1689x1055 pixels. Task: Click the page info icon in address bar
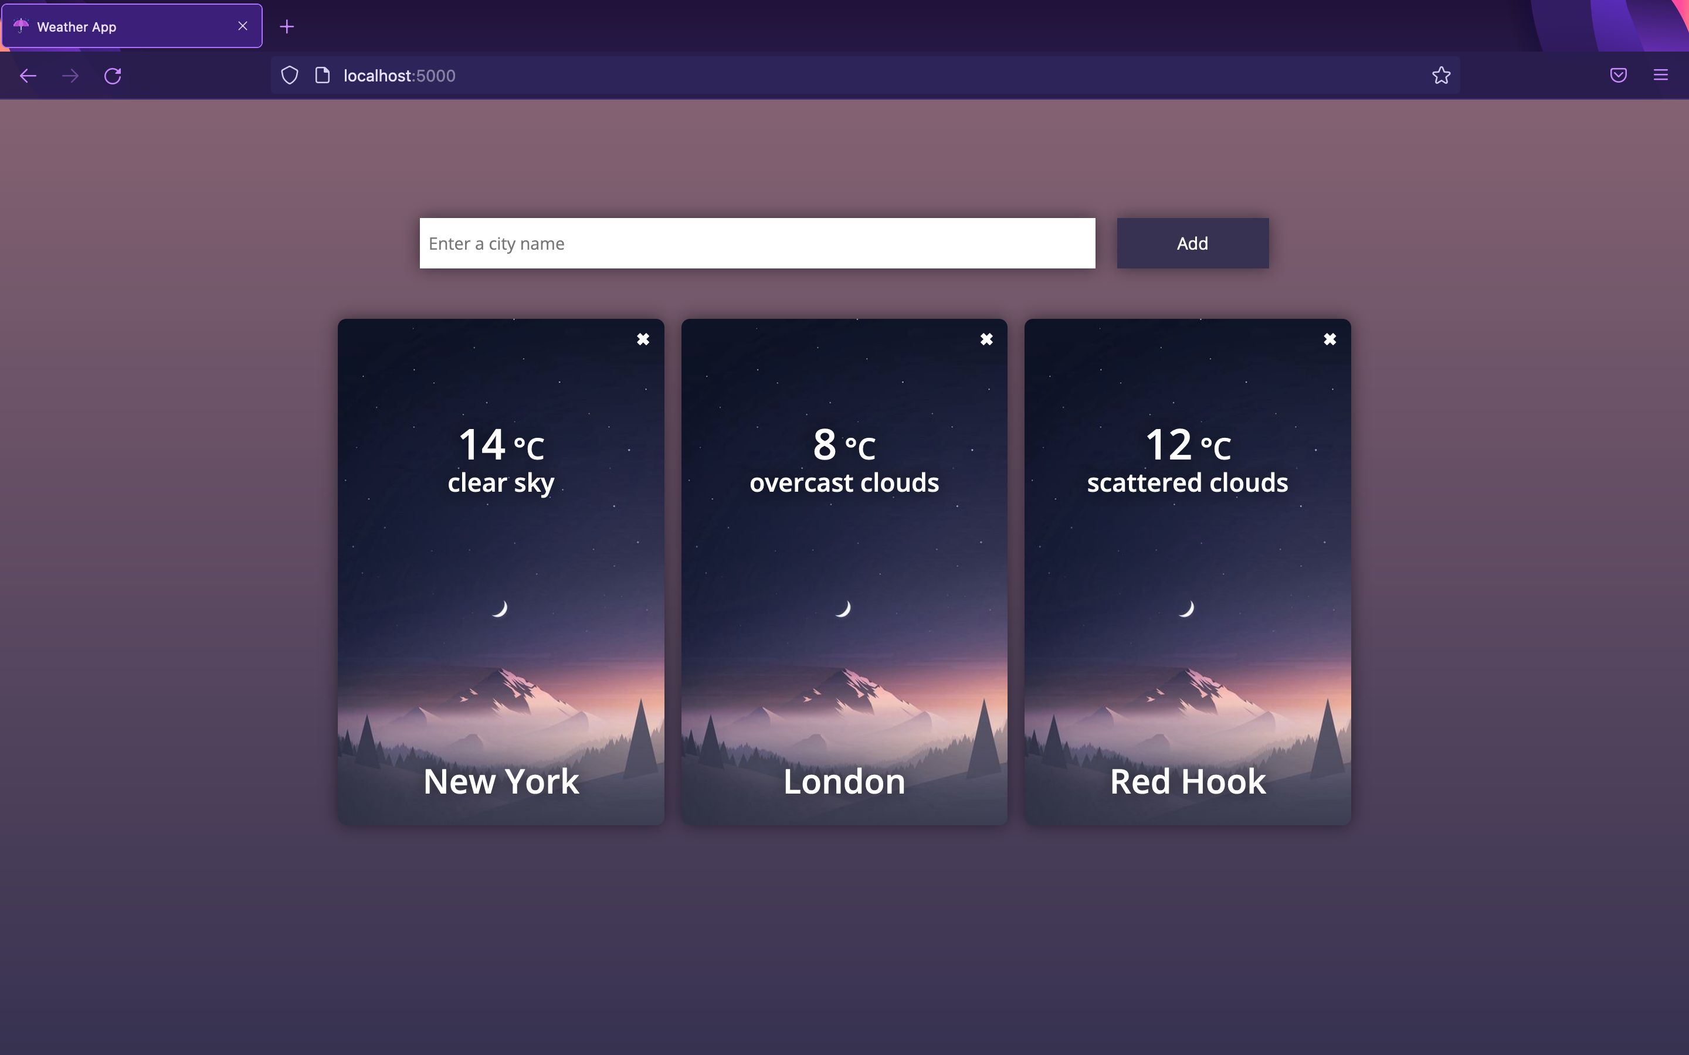323,76
